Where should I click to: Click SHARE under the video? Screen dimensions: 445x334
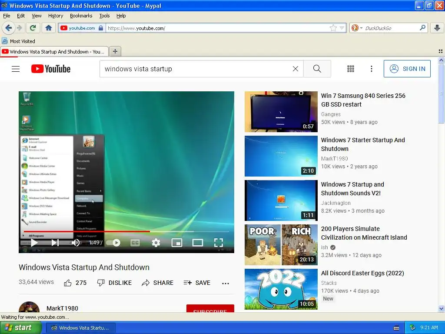coord(157,283)
